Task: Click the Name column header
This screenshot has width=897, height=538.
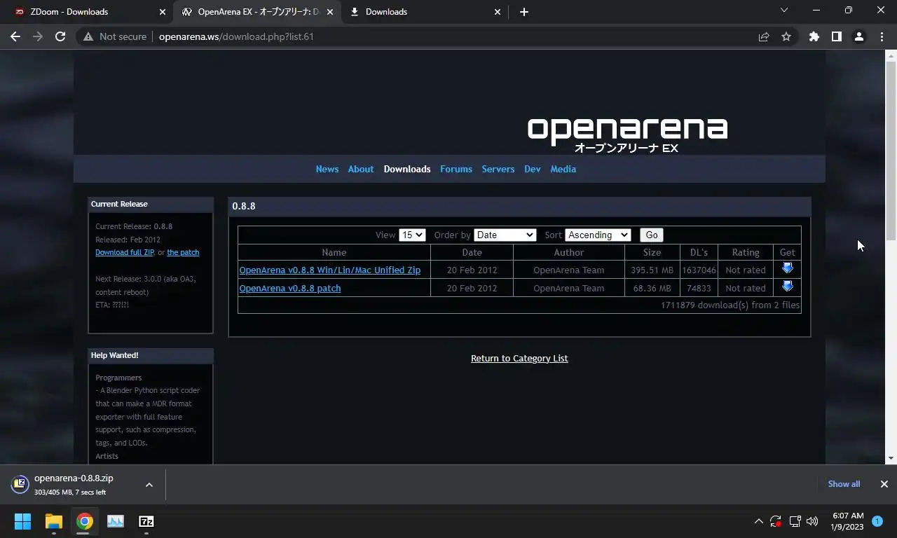Action: click(334, 252)
